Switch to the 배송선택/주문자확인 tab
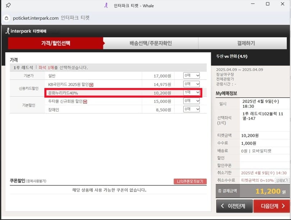Viewport: 291px width, 220px height. pos(151,43)
